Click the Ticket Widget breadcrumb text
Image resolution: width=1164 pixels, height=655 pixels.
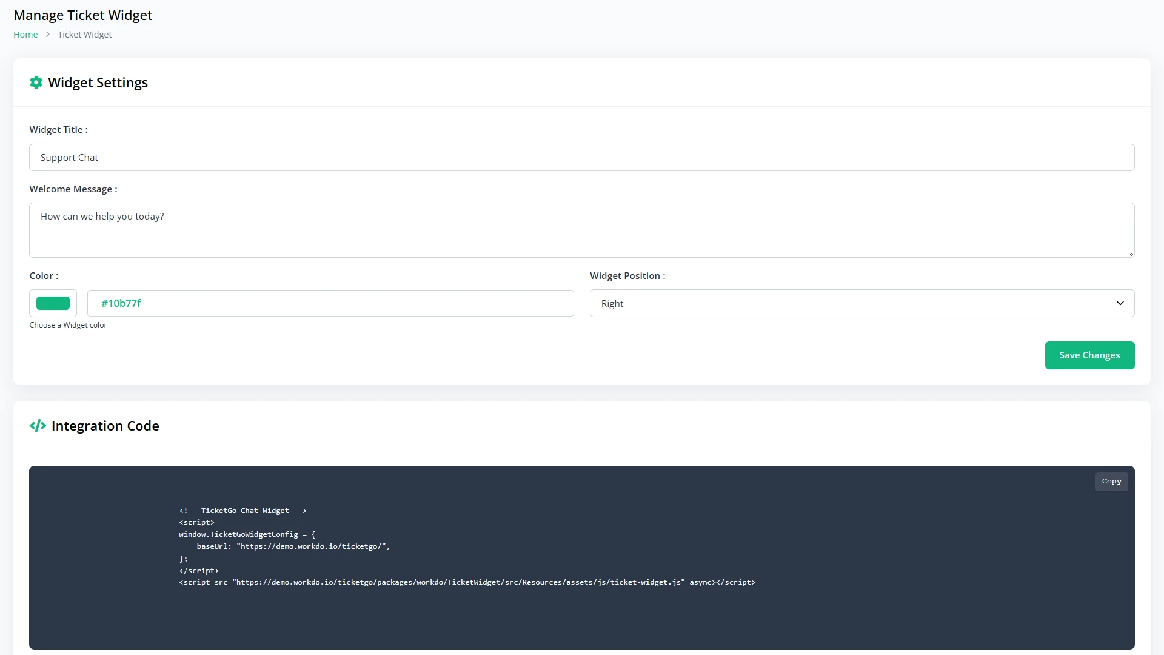point(85,35)
